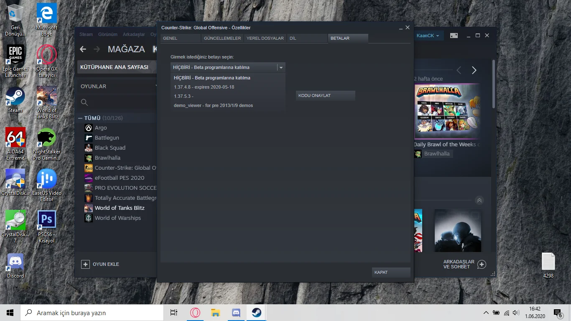Viewport: 571px width, 321px height.
Task: Click the Steam library vertical scrollbar
Action: coord(494,84)
